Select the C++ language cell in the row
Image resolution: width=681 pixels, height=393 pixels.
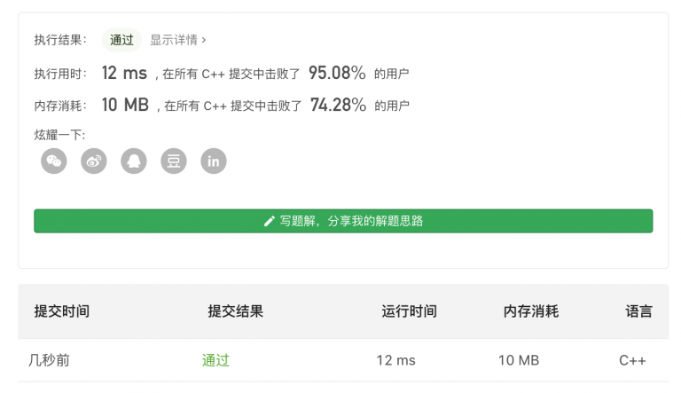coord(632,360)
